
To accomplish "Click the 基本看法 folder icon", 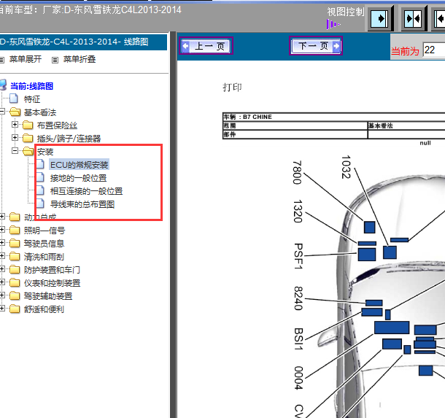I will point(15,112).
